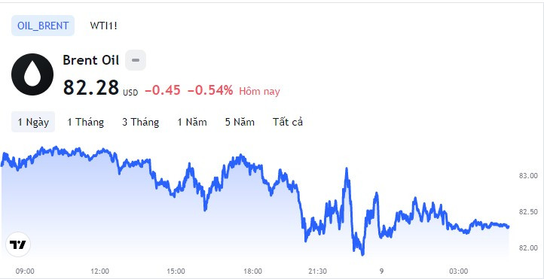Click the 12:00 time axis marker

pyautogui.click(x=99, y=271)
